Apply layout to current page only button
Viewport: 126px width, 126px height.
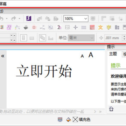point(51,38)
